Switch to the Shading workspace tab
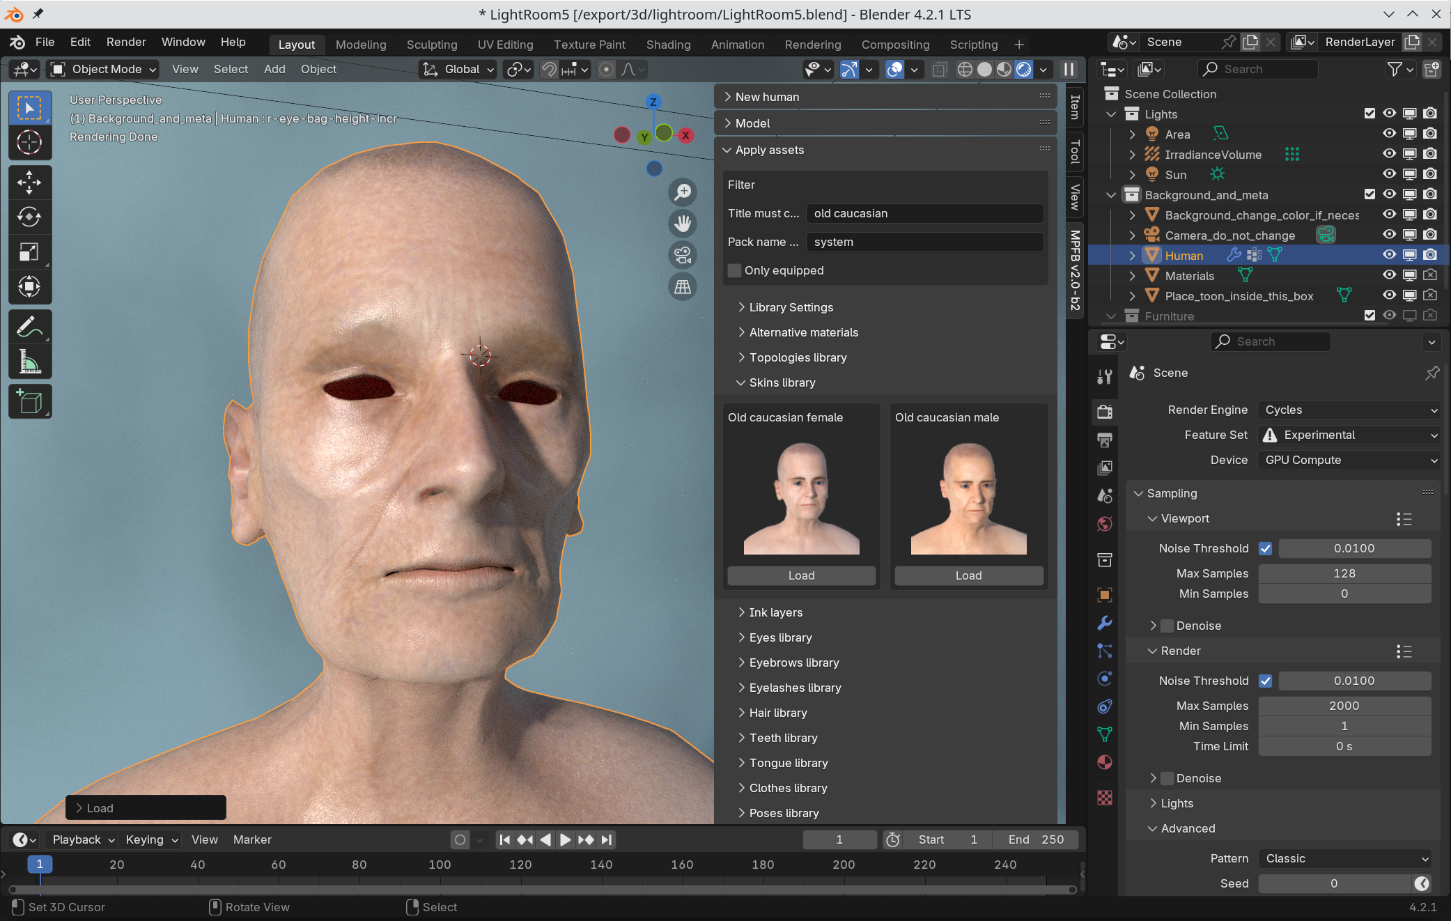1451x921 pixels. 668,45
